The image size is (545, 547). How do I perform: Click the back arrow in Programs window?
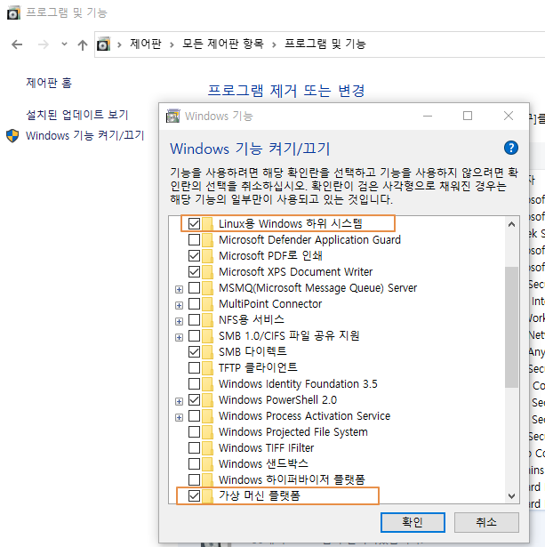17,44
